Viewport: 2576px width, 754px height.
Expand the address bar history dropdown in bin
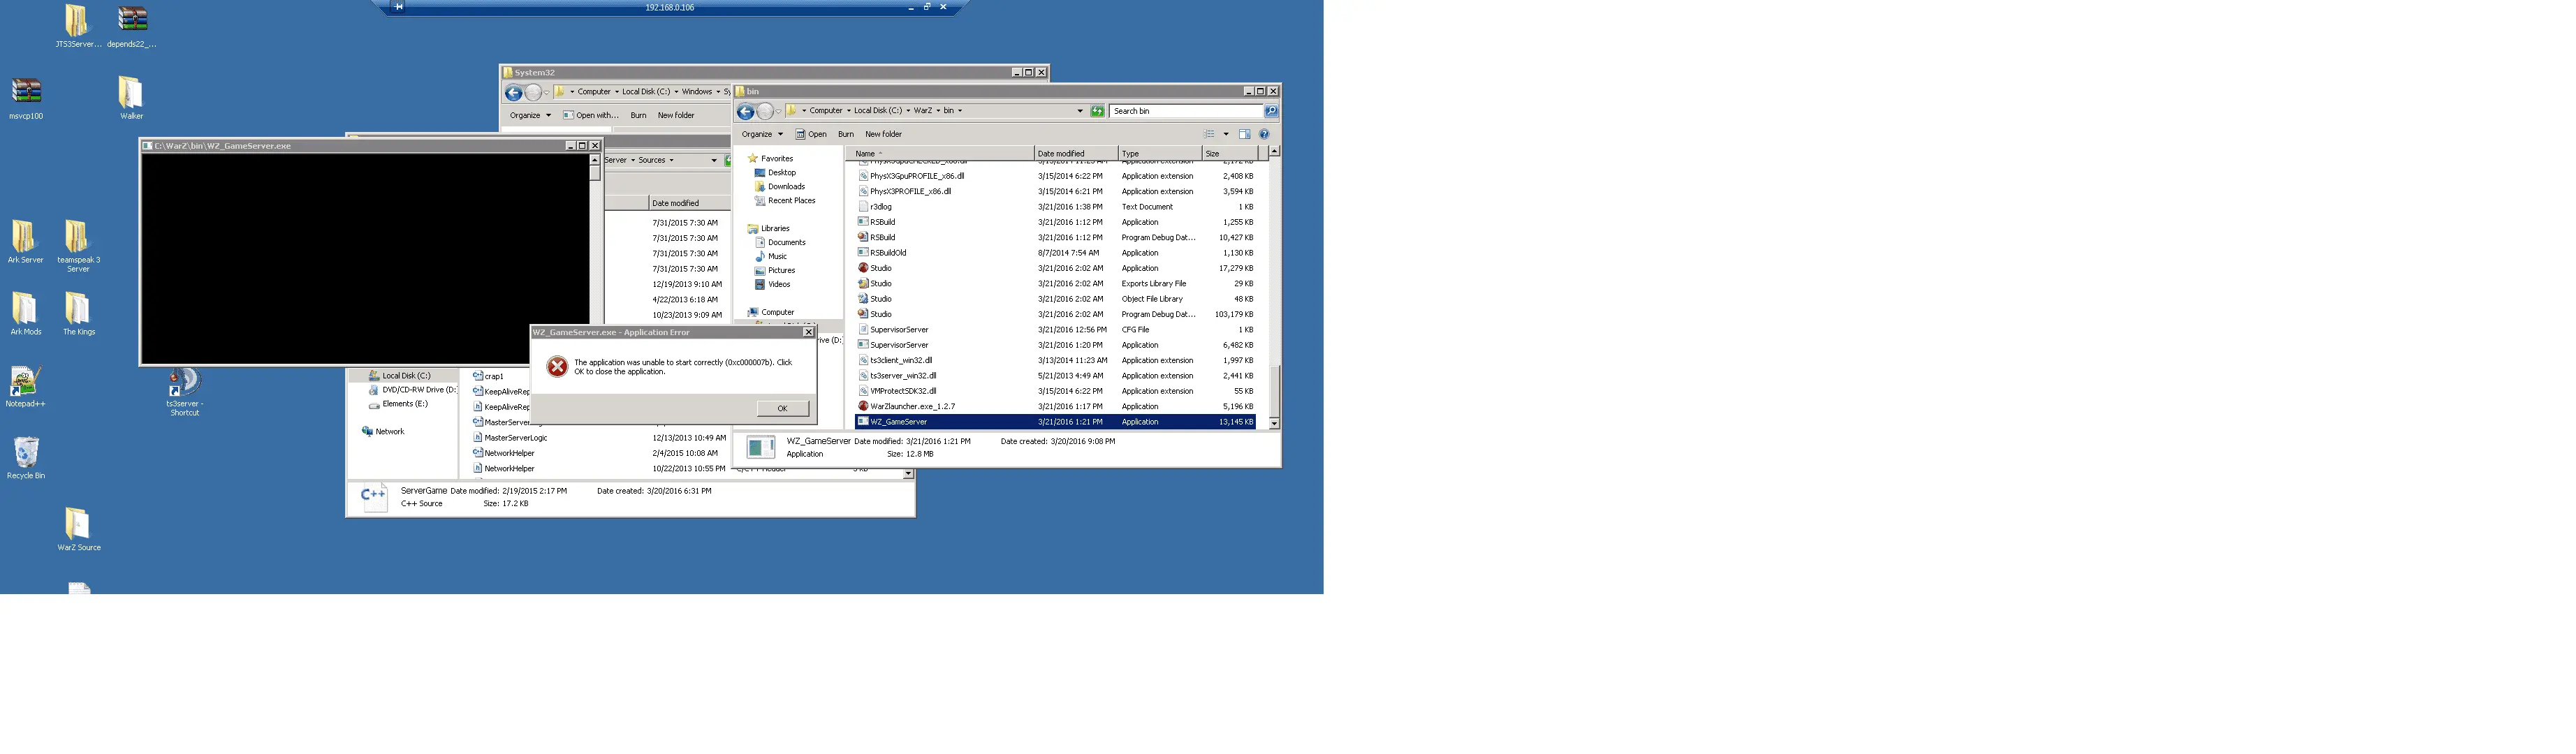(x=1080, y=111)
